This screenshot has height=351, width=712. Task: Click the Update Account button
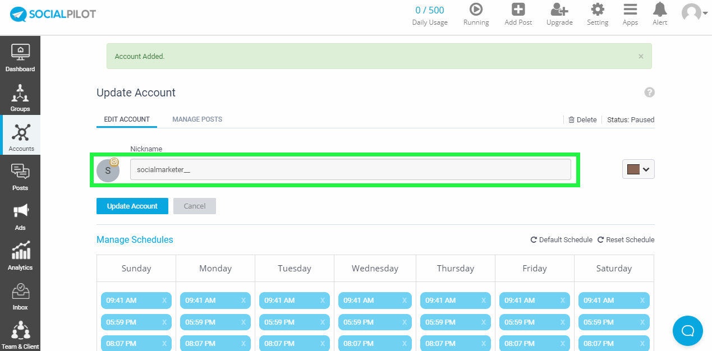[x=132, y=206]
